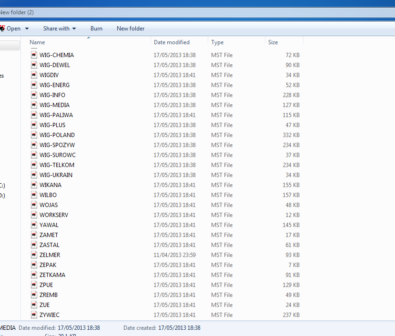Click the WIG-SPOZYW file icon
Screen dimensions: 395x336
pyautogui.click(x=34, y=145)
